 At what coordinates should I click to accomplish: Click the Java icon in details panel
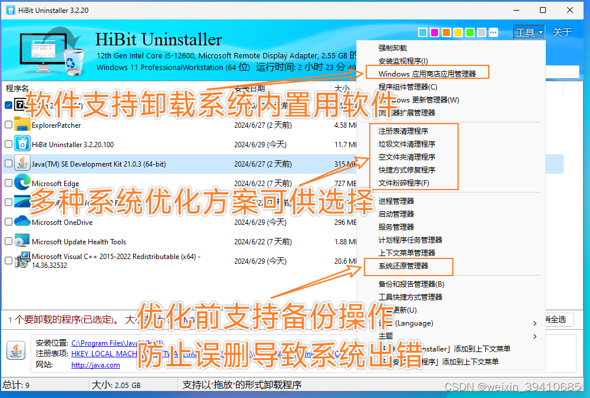(16, 350)
